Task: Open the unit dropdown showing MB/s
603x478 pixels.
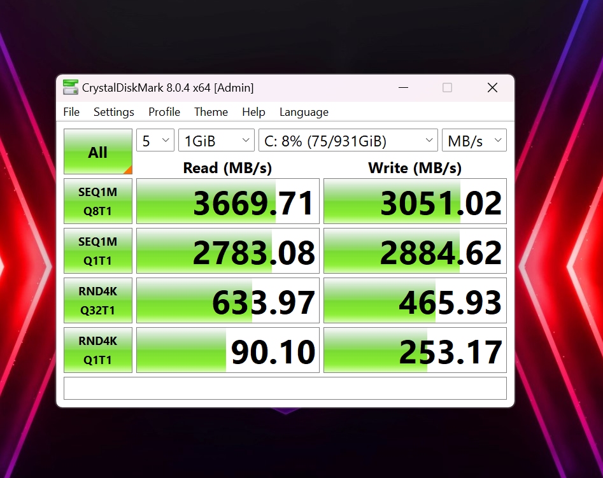Action: (474, 141)
